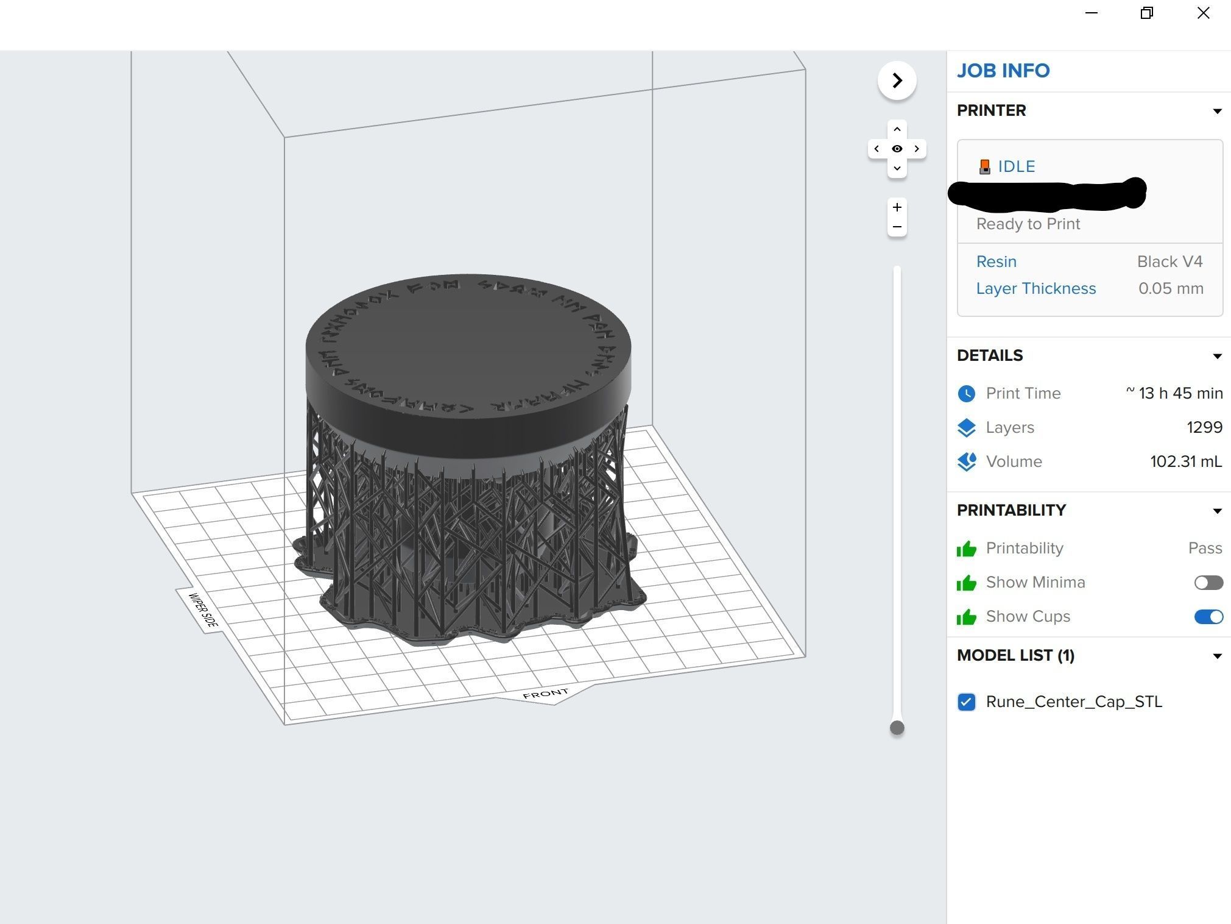The width and height of the screenshot is (1231, 924).
Task: Zoom out with the minus button
Action: [897, 227]
